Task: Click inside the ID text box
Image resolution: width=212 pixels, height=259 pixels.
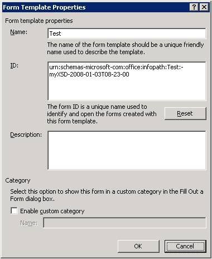Action: pyautogui.click(x=127, y=81)
